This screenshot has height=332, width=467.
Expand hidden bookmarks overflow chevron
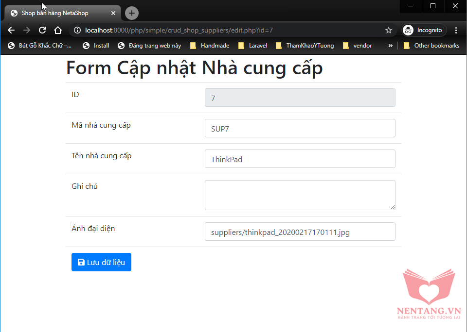click(x=390, y=46)
